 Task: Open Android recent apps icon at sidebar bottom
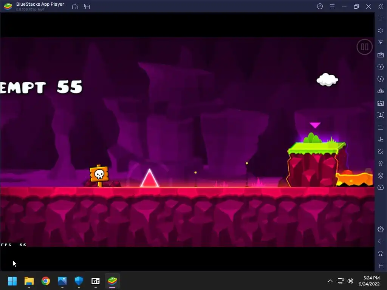[x=381, y=265]
